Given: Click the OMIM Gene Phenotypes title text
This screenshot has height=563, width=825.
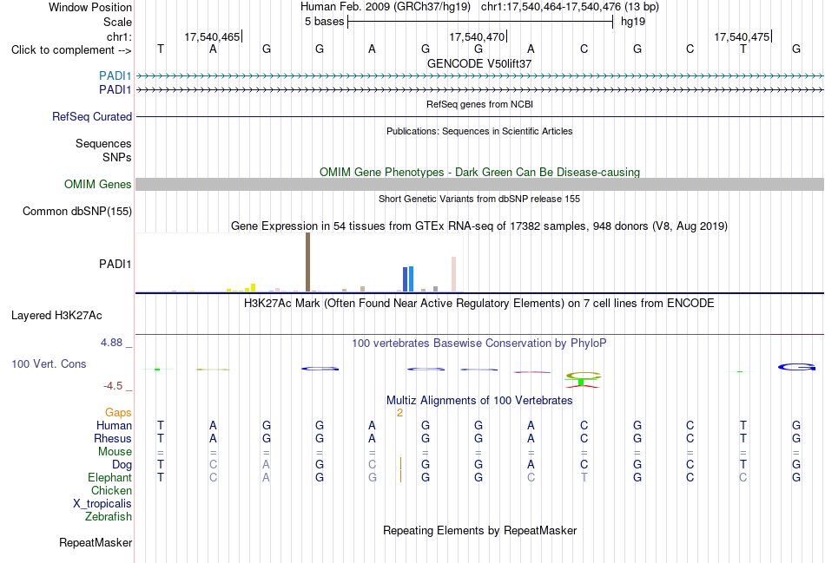Looking at the screenshot, I should (x=479, y=172).
